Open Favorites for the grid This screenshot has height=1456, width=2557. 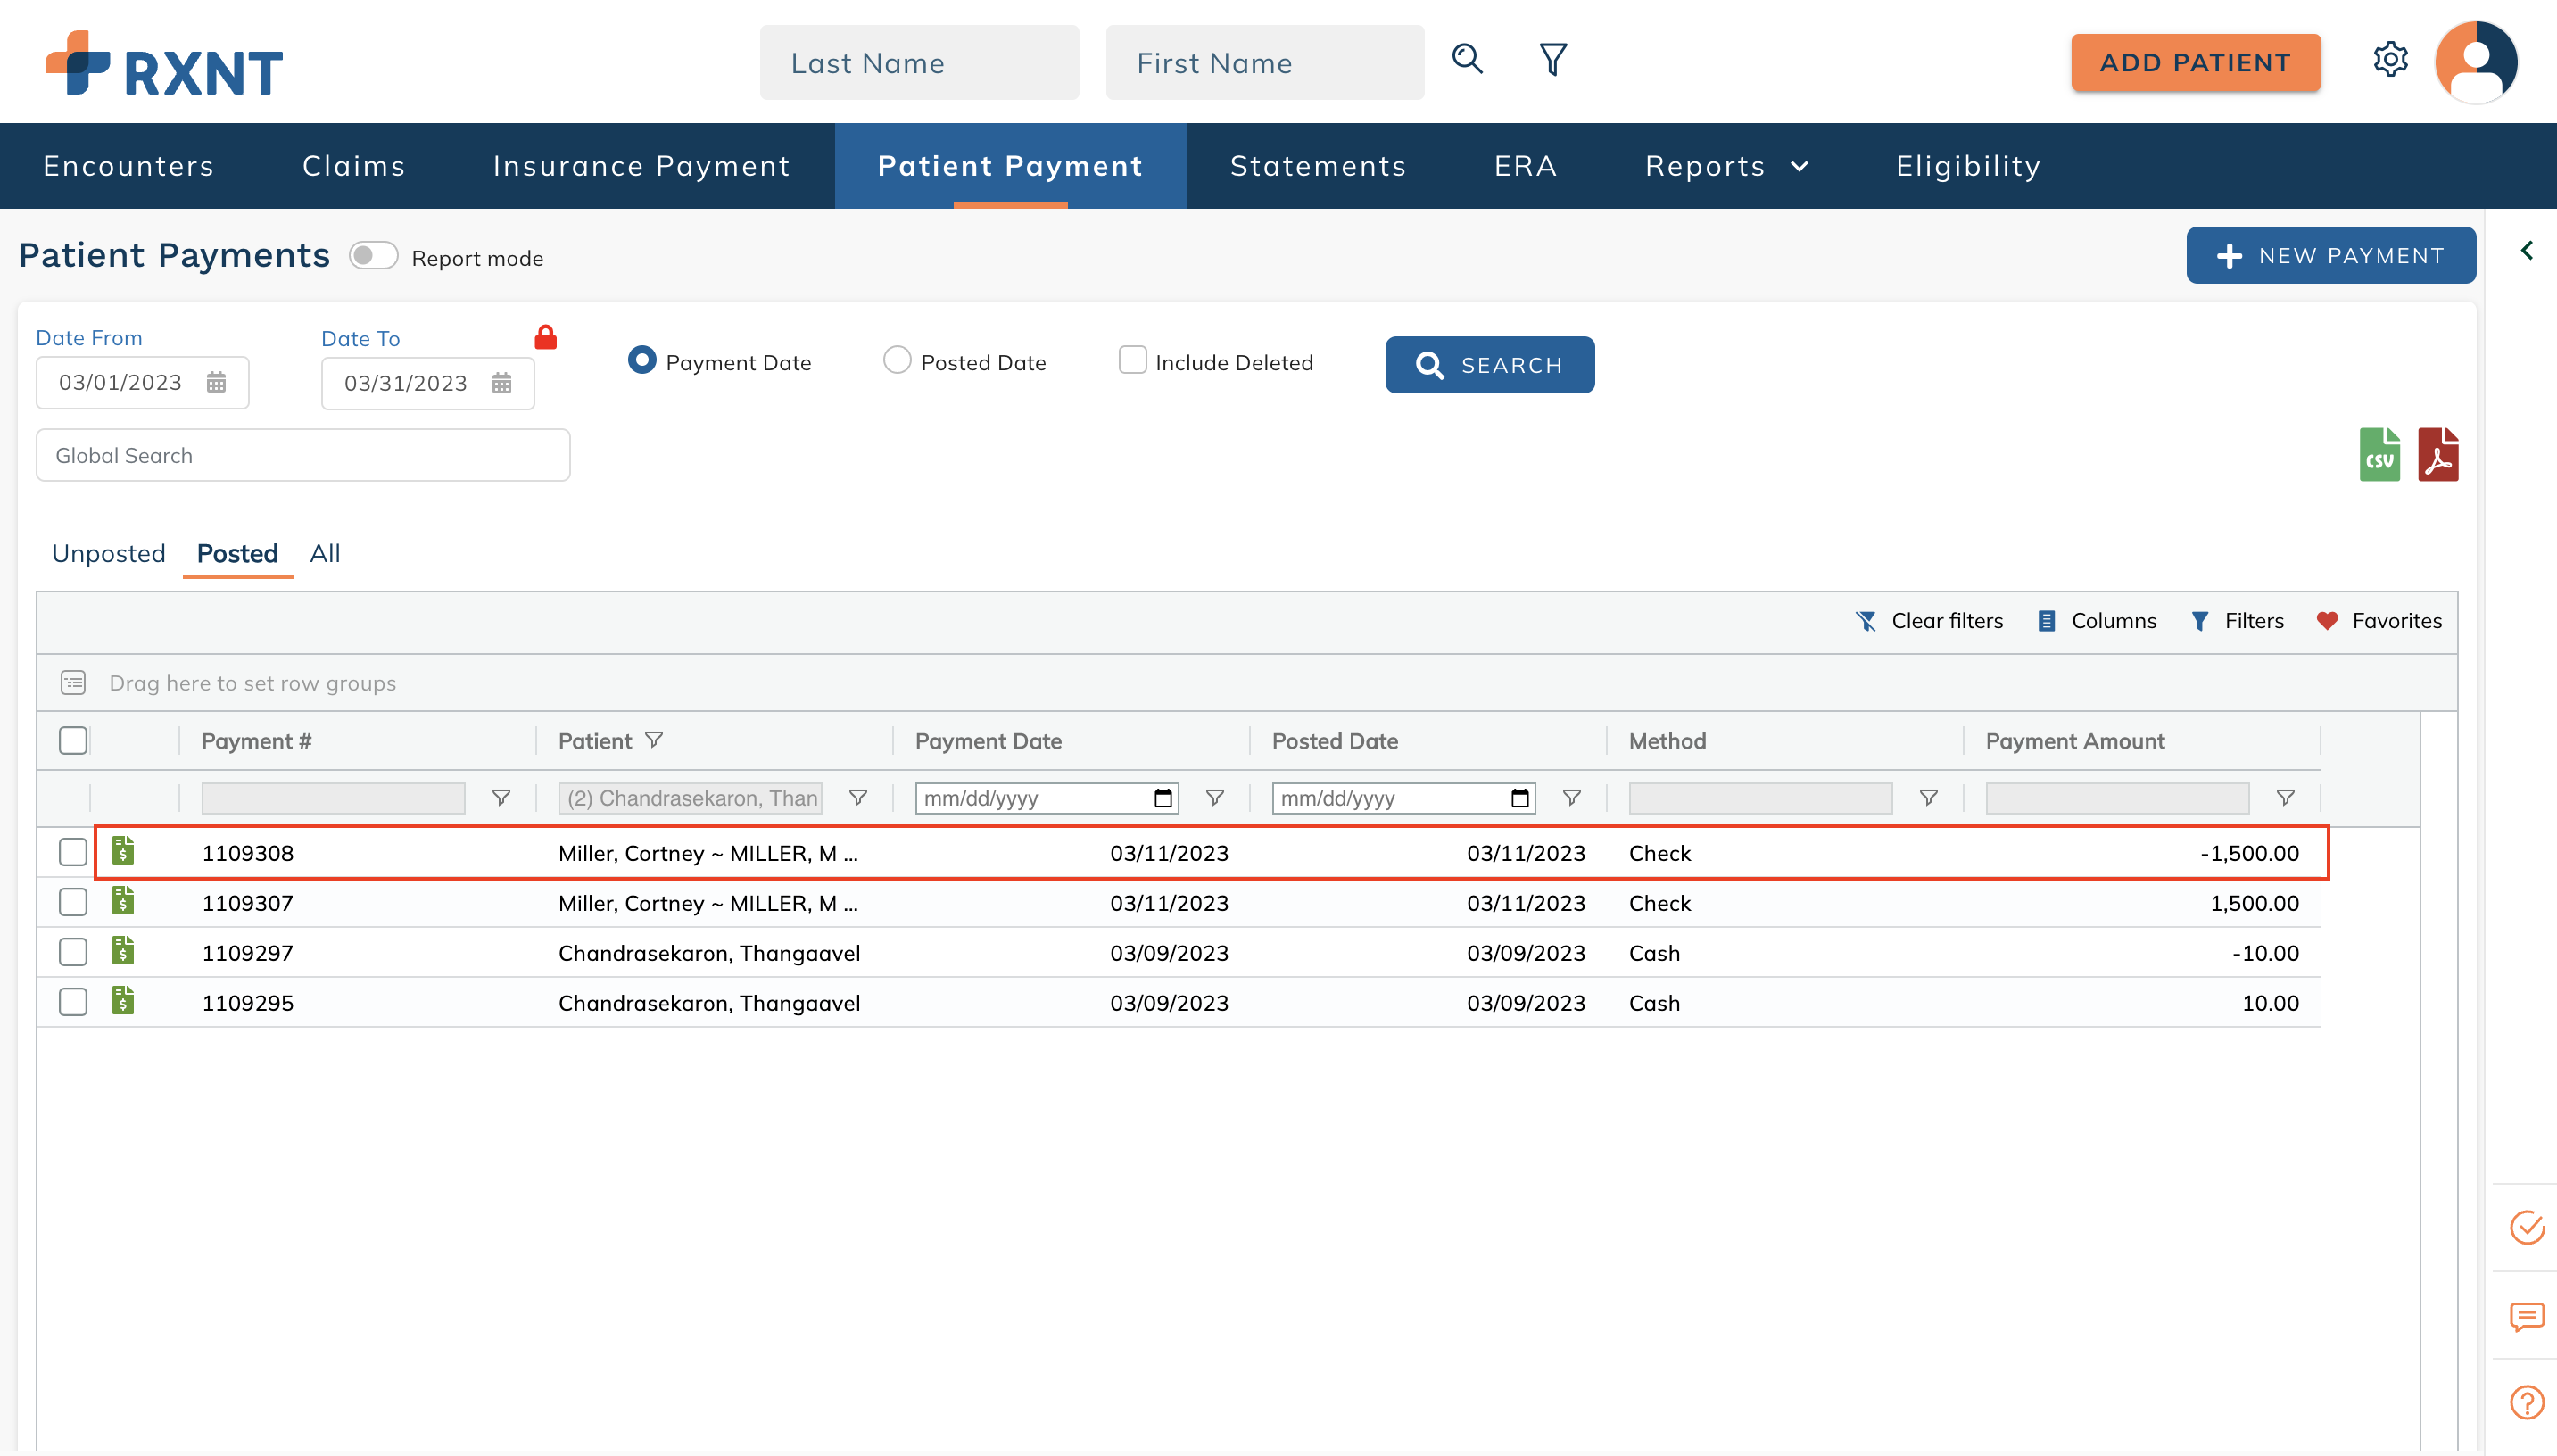point(2380,620)
